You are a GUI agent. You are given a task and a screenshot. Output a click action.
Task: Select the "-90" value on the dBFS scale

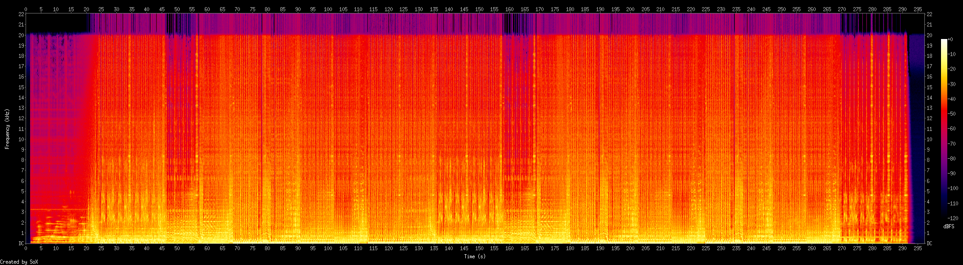(x=951, y=174)
